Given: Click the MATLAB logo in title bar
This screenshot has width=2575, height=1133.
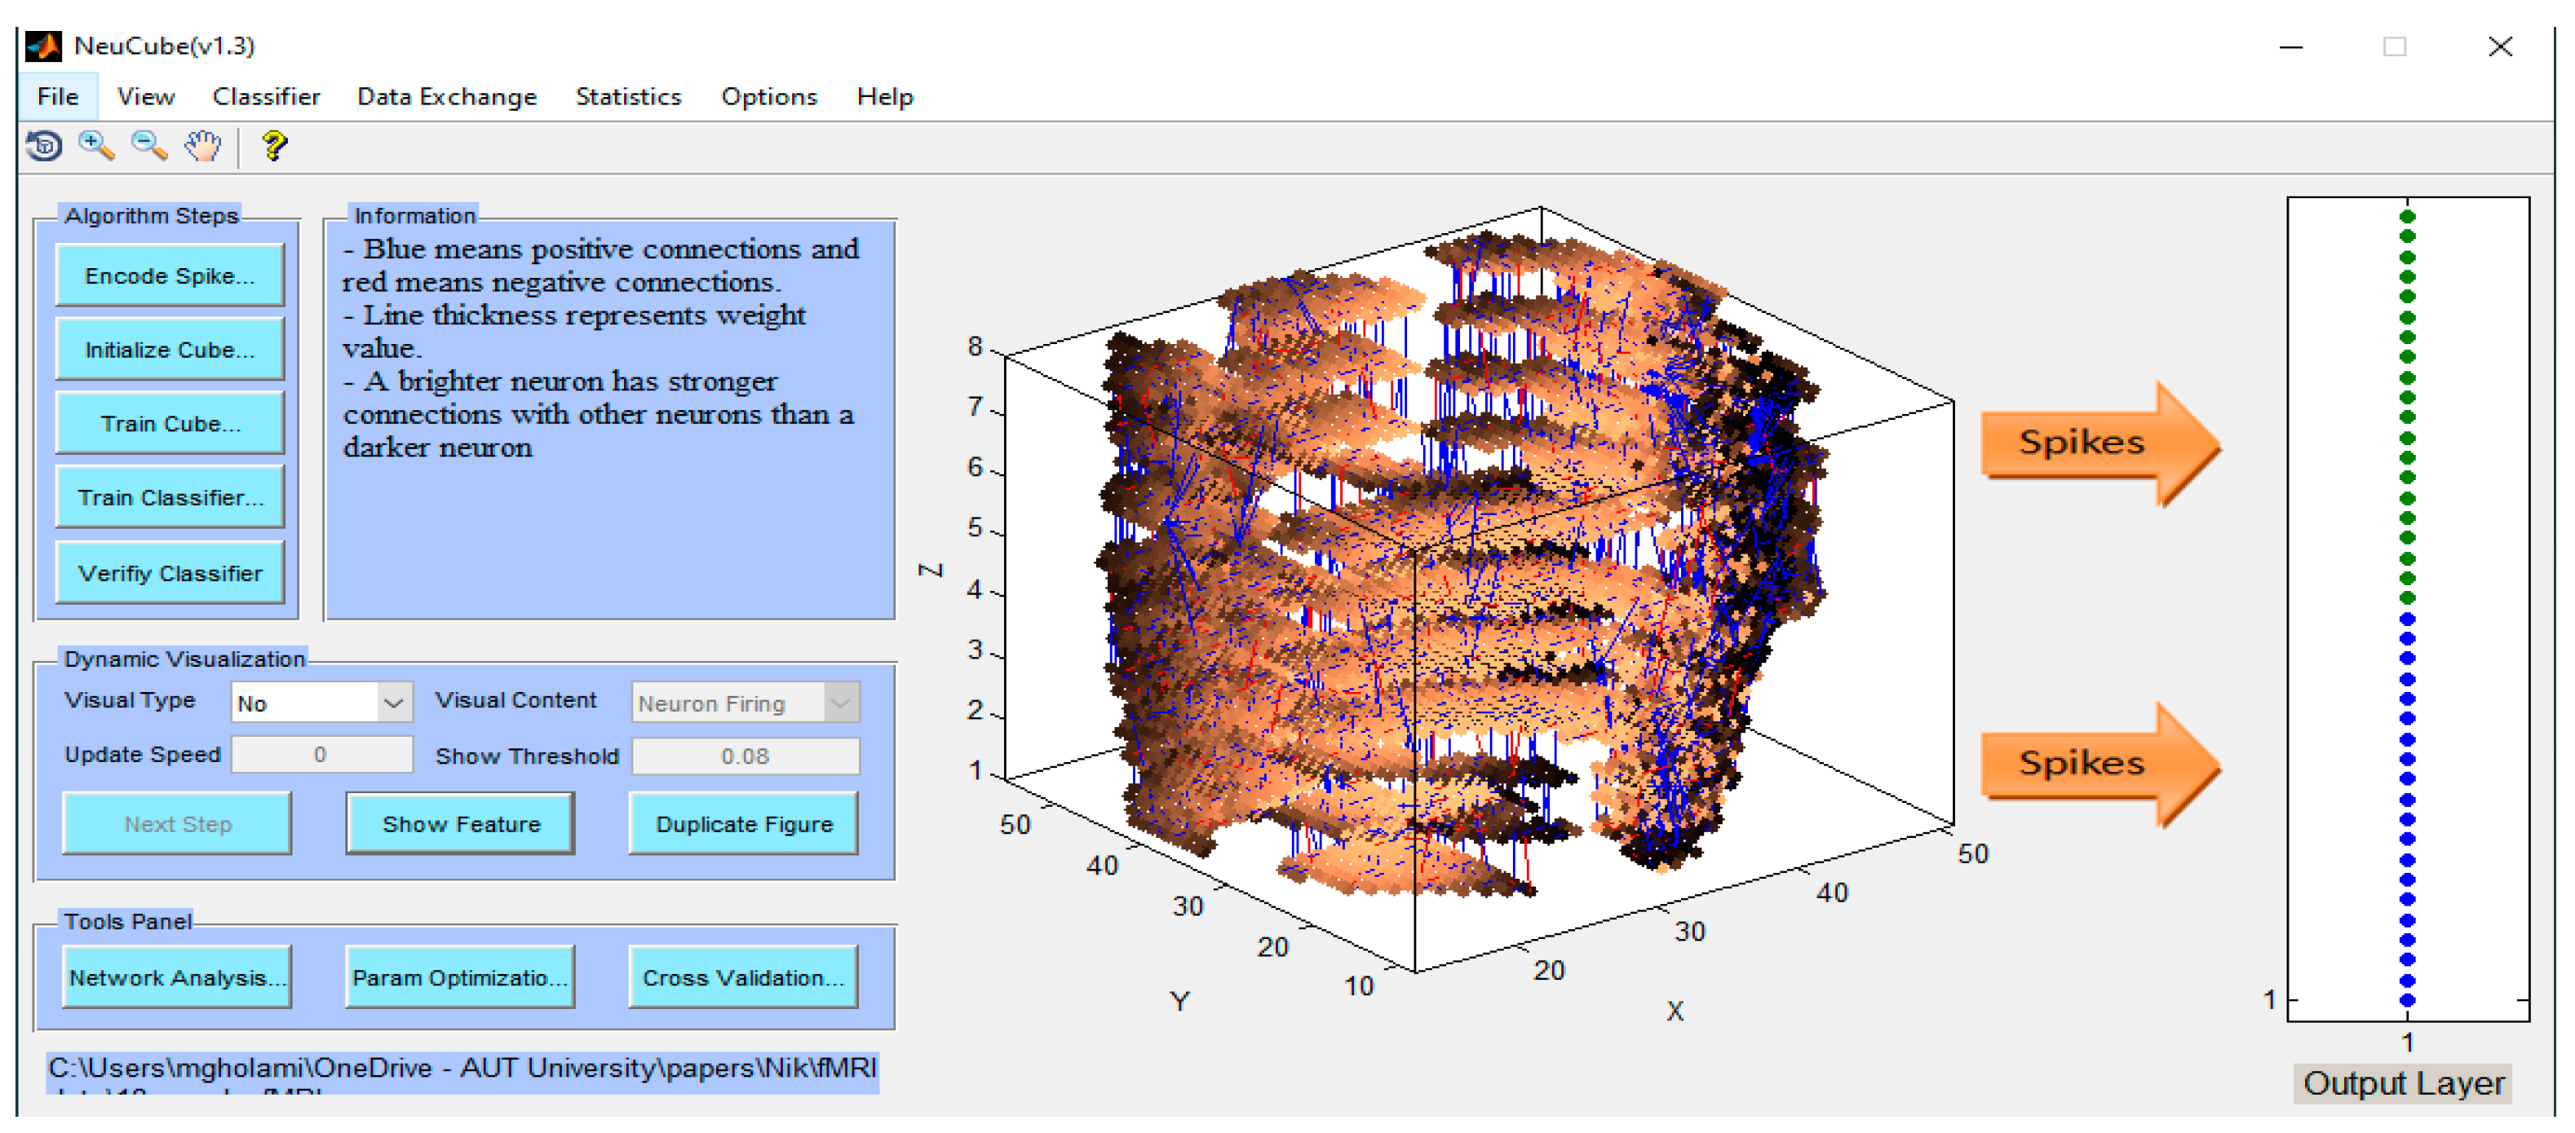Looking at the screenshot, I should point(44,46).
